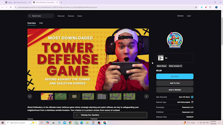This screenshot has height=125, width=223.
Task: Expand the Viewing Dev Sandbox bar
Action: (77, 115)
